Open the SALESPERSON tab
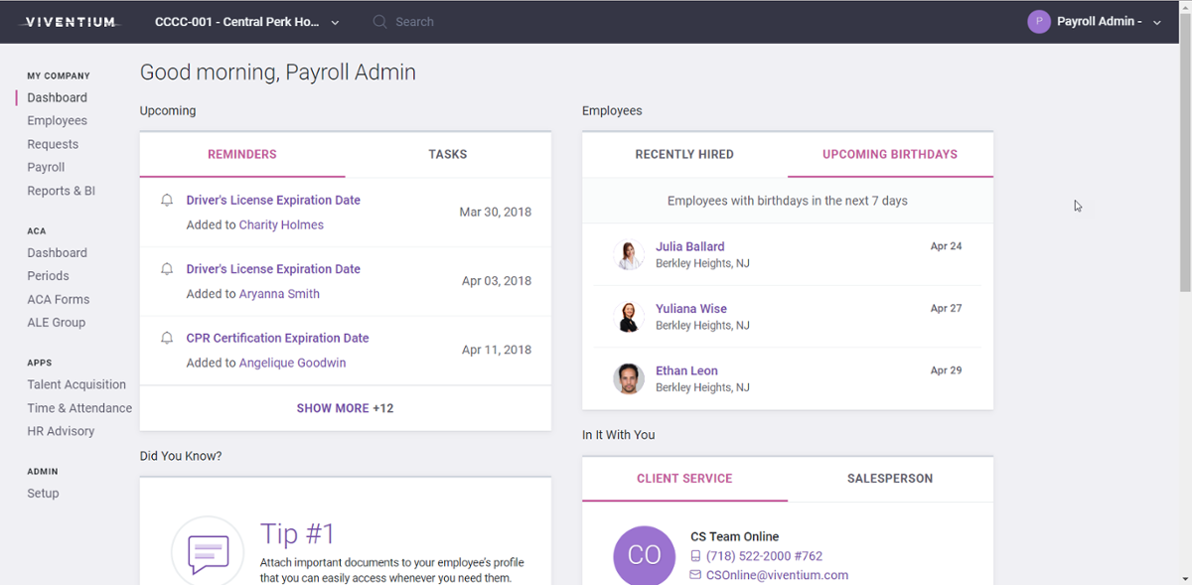Screen dimensions: 1192x585 click(890, 478)
